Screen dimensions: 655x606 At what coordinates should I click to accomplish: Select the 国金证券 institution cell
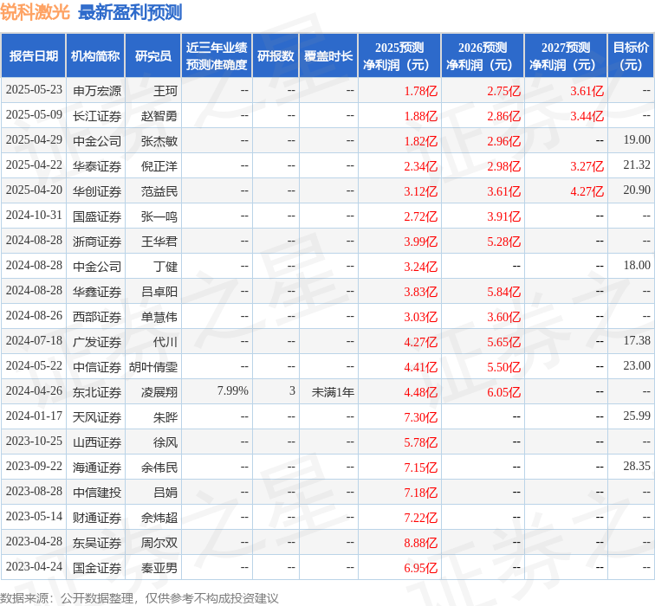(97, 568)
